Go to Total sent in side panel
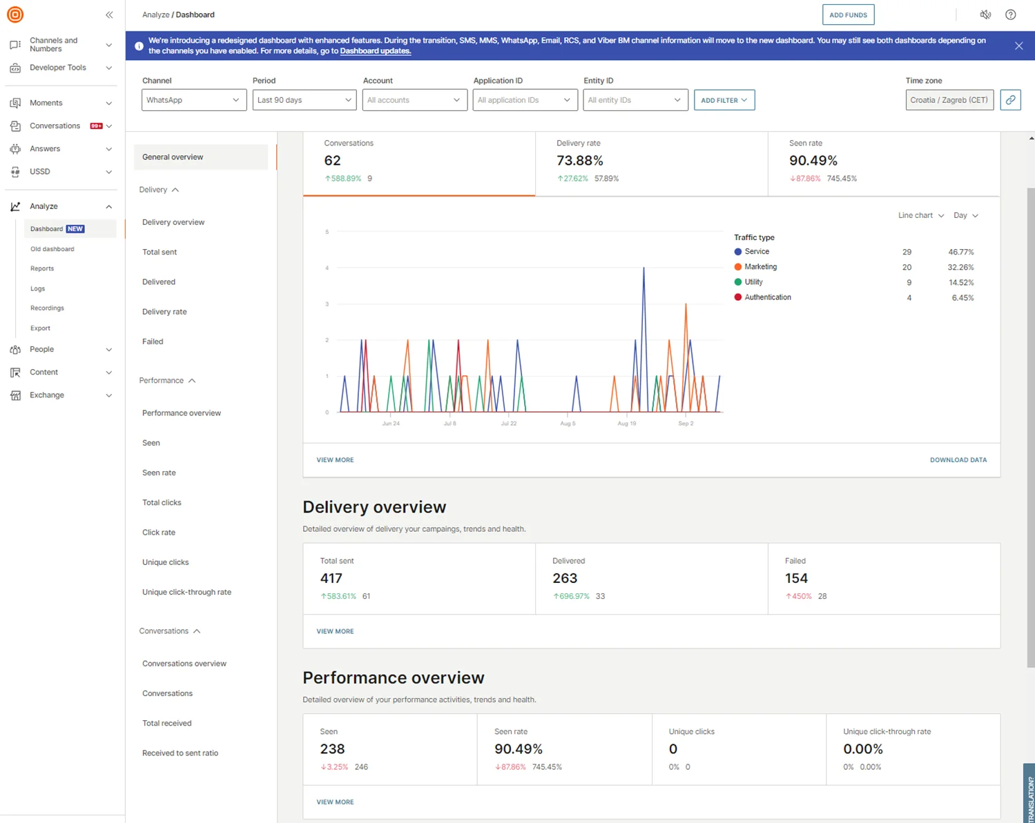This screenshot has width=1035, height=823. (159, 252)
